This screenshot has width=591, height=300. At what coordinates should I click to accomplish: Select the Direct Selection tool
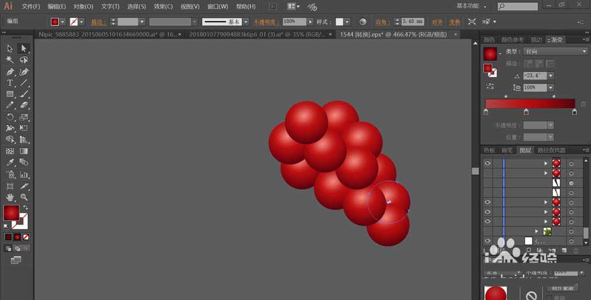pos(24,48)
